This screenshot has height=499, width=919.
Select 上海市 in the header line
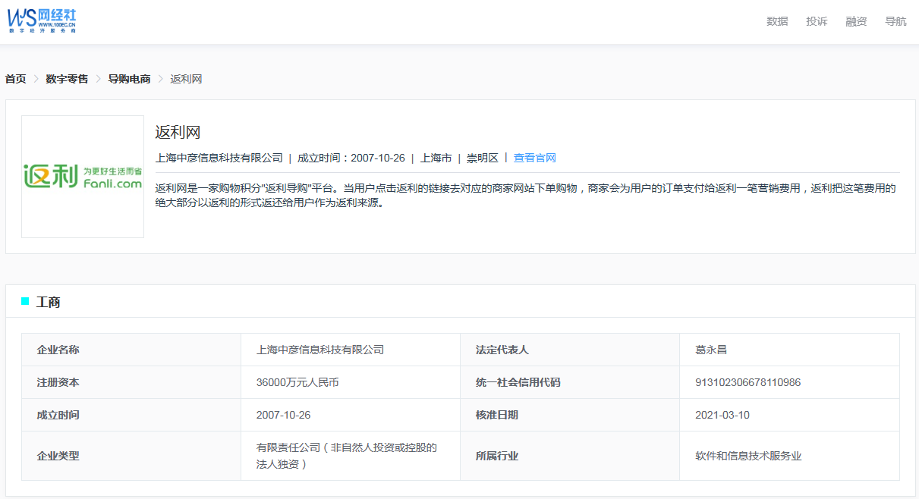coord(436,158)
